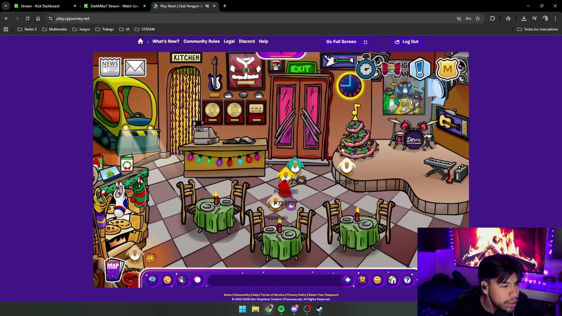
Task: Open the Redes S bookmark folder
Action: click(x=27, y=29)
